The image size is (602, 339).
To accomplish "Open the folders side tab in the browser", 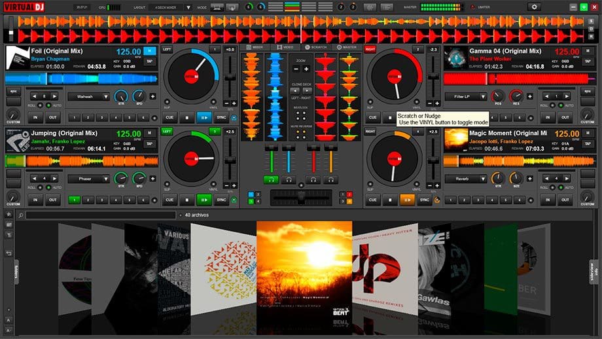I will coord(16,272).
